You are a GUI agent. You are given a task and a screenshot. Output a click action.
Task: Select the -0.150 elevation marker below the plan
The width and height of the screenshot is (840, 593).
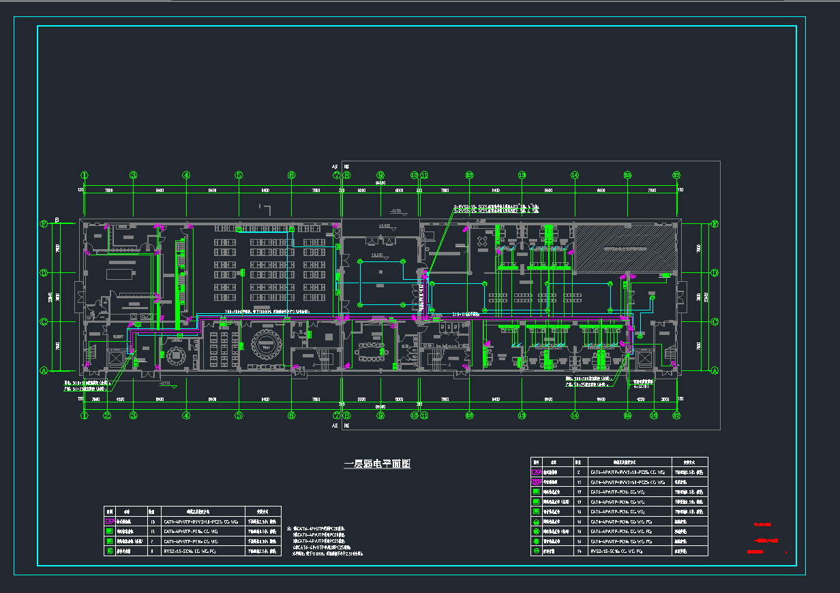[x=166, y=383]
